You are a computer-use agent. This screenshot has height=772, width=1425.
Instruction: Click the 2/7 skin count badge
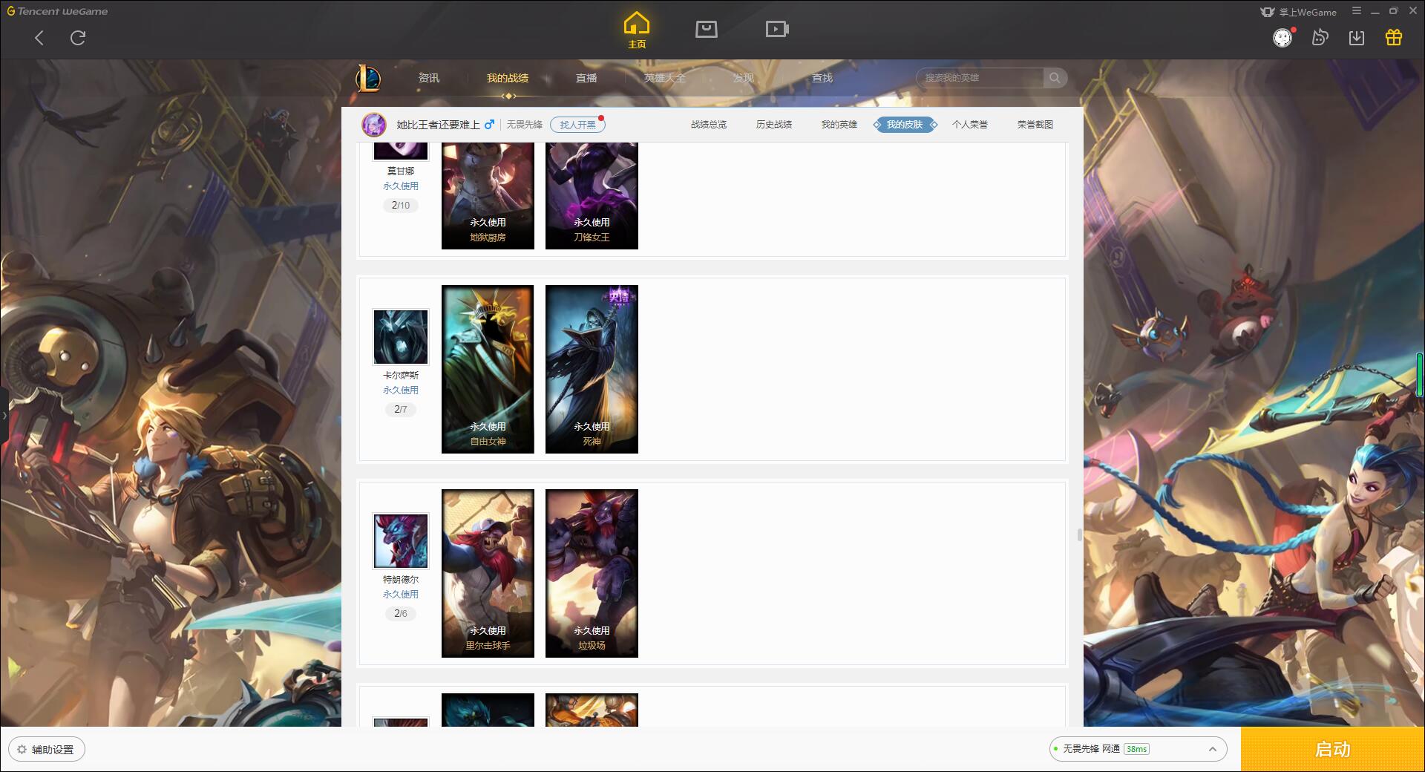pos(401,409)
